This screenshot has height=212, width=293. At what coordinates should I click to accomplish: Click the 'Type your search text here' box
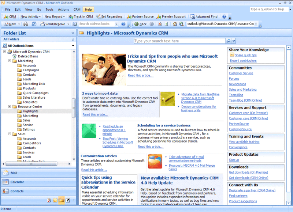tap(180, 41)
